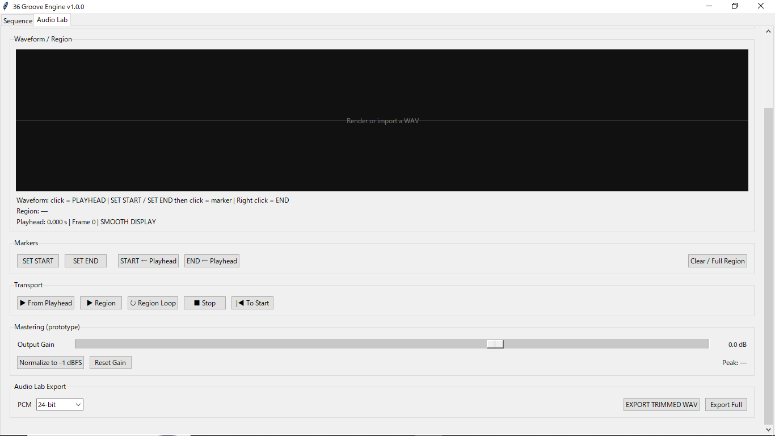Click the Peak readout text

point(734,363)
